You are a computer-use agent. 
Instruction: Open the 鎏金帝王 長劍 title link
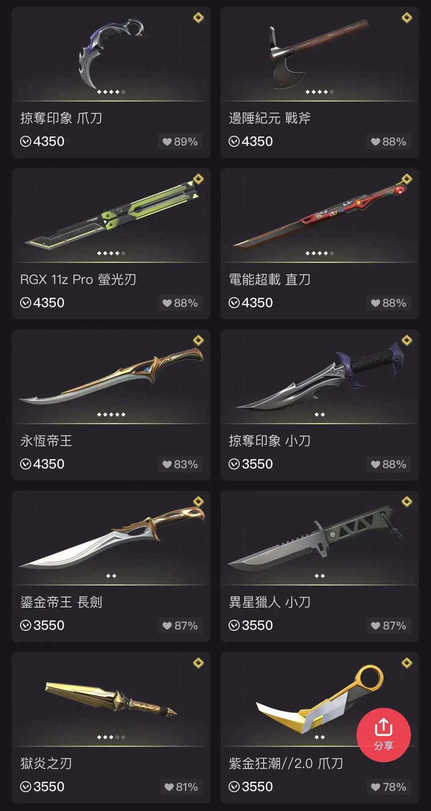click(x=61, y=602)
